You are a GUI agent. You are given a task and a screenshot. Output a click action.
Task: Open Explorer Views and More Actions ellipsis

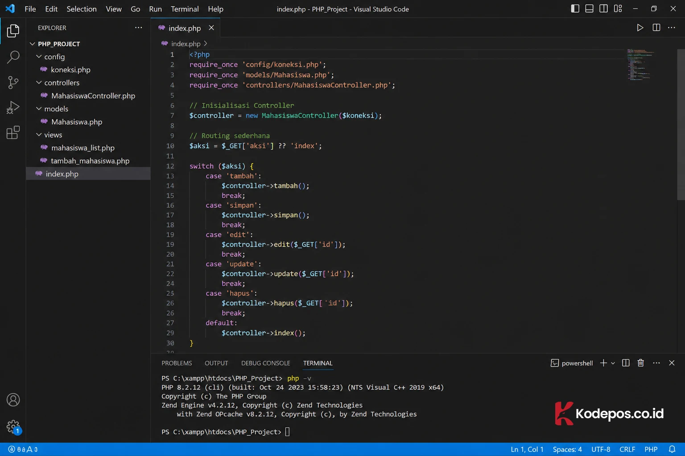tap(139, 28)
